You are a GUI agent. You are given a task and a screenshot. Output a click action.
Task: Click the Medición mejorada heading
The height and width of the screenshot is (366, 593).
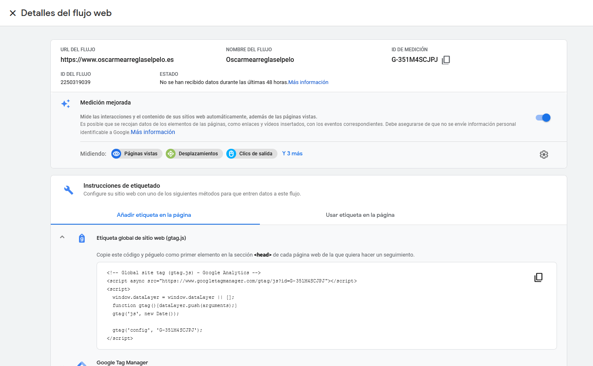[x=106, y=102]
